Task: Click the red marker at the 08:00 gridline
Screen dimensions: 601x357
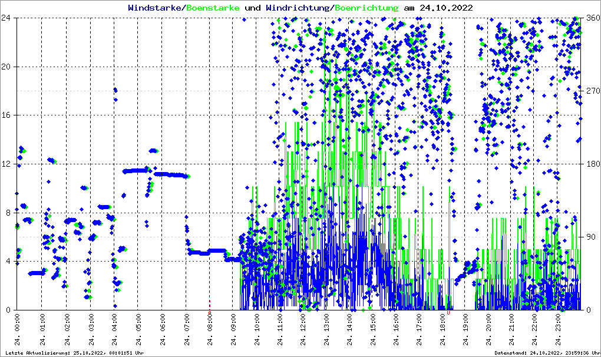Action: coord(210,305)
